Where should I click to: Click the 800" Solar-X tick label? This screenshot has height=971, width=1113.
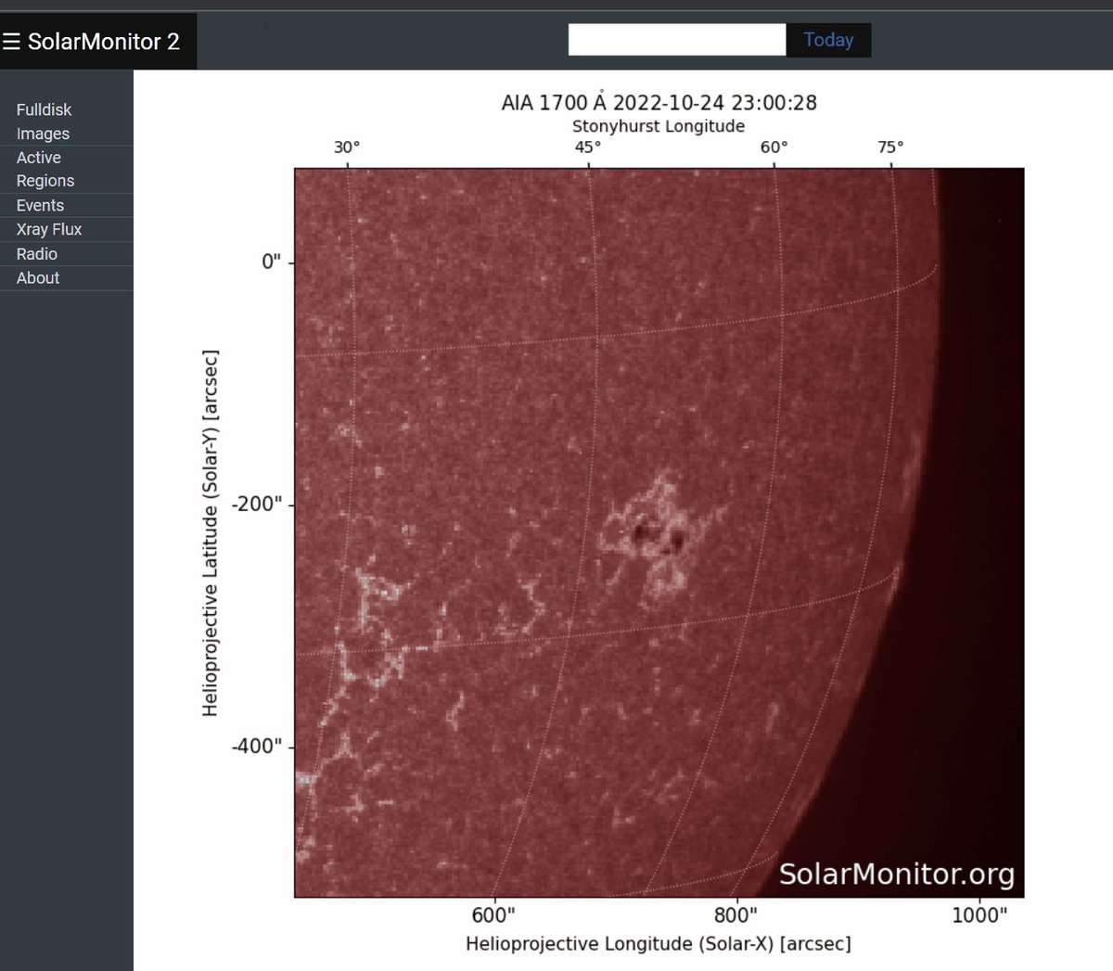tap(736, 915)
